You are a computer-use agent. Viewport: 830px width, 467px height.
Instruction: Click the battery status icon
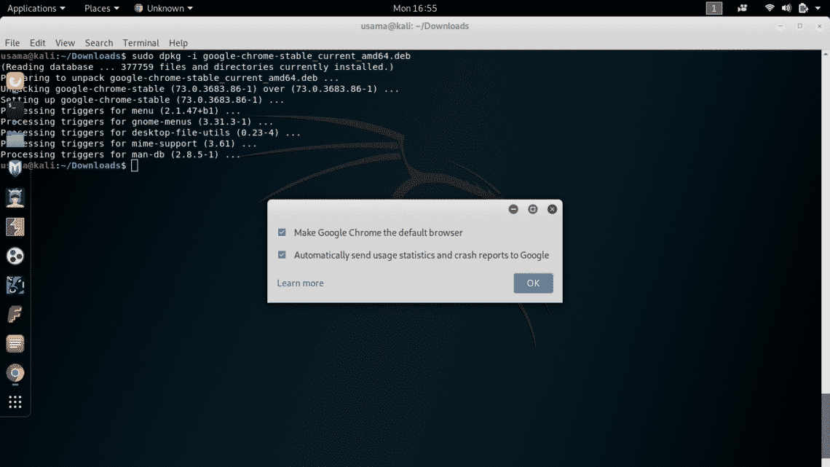pyautogui.click(x=803, y=8)
